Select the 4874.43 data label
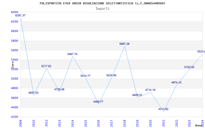This screenshot has width=205, height=128. (x=177, y=82)
